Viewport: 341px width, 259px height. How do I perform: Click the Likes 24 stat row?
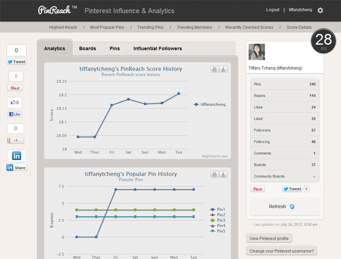coord(284,107)
